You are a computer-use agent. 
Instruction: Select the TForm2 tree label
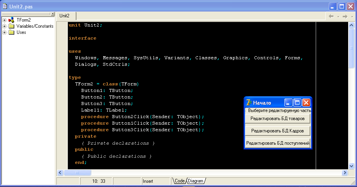24,20
